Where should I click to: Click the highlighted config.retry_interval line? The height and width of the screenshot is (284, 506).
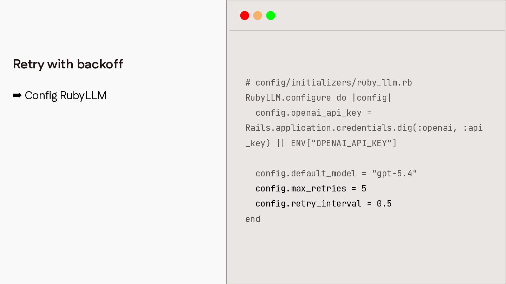tap(324, 203)
